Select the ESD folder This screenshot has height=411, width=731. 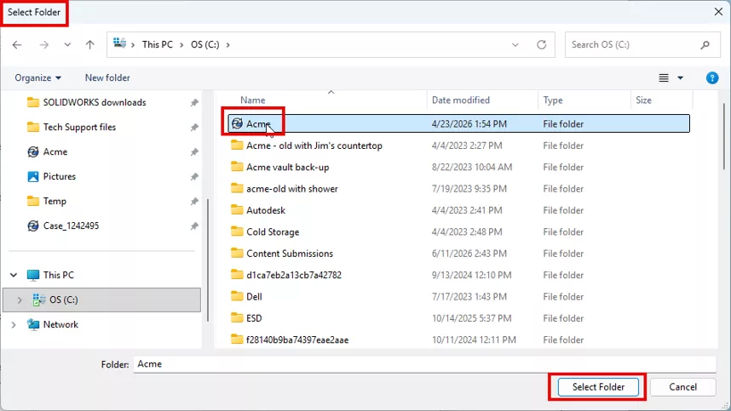point(254,318)
